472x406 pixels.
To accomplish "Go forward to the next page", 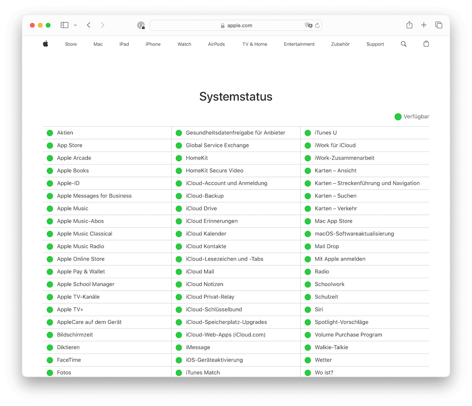I will [102, 25].
